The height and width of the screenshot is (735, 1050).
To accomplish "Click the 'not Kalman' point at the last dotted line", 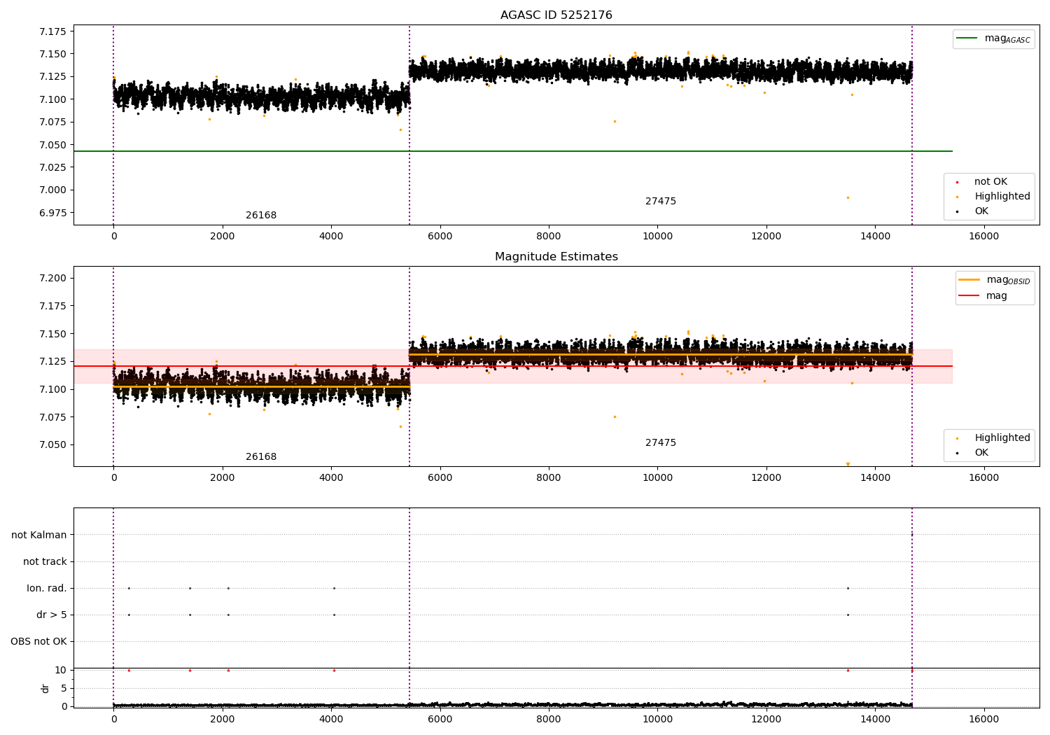I will 911,535.
